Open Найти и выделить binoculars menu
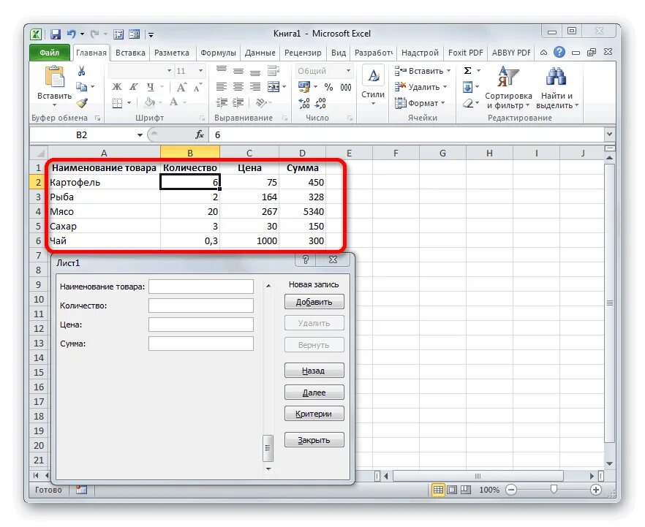Viewport: 645px width, 527px height. point(557,88)
